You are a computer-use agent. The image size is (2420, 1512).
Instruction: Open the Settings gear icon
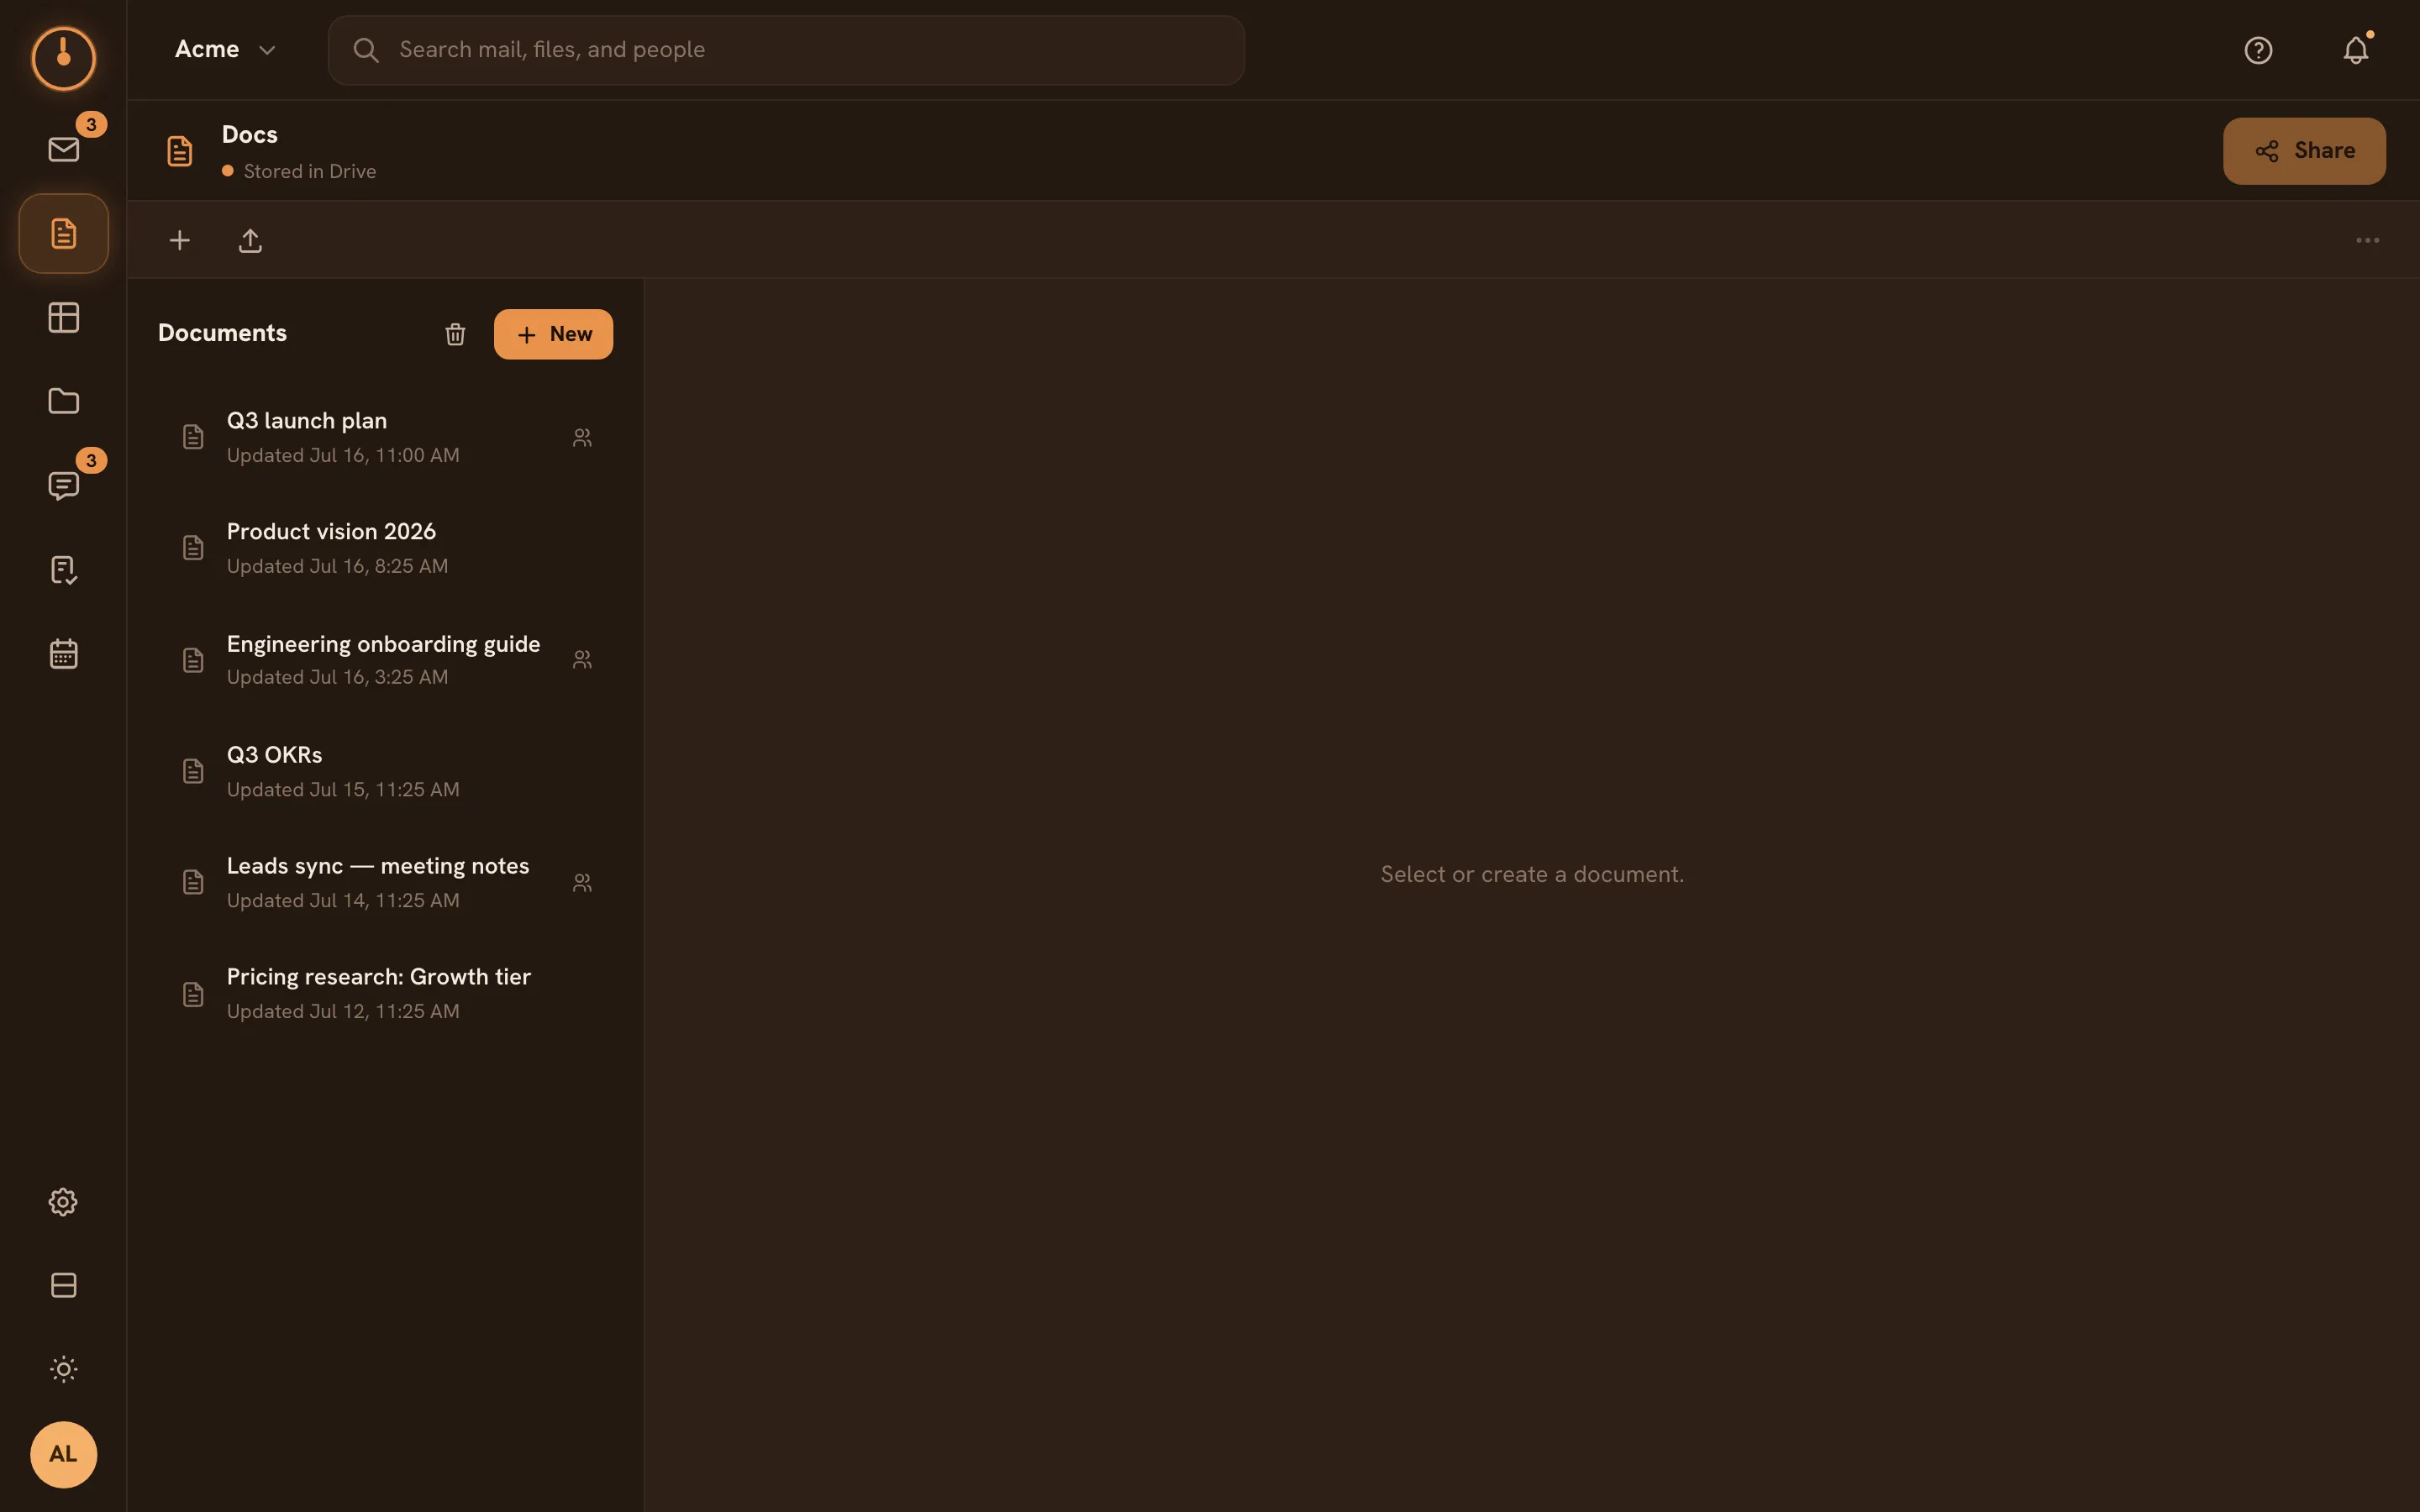point(63,1202)
